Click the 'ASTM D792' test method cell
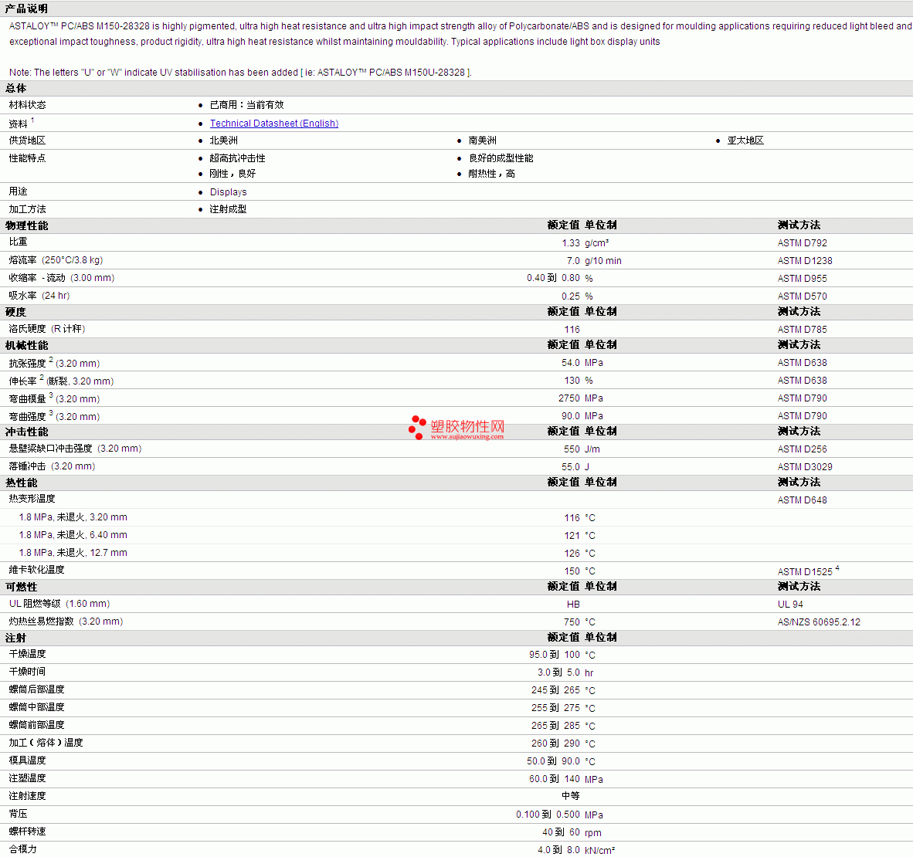Image resolution: width=913 pixels, height=857 pixels. pyautogui.click(x=802, y=243)
